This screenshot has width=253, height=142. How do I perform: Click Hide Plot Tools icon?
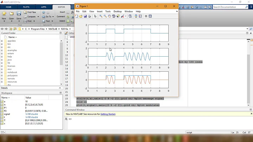146,16
